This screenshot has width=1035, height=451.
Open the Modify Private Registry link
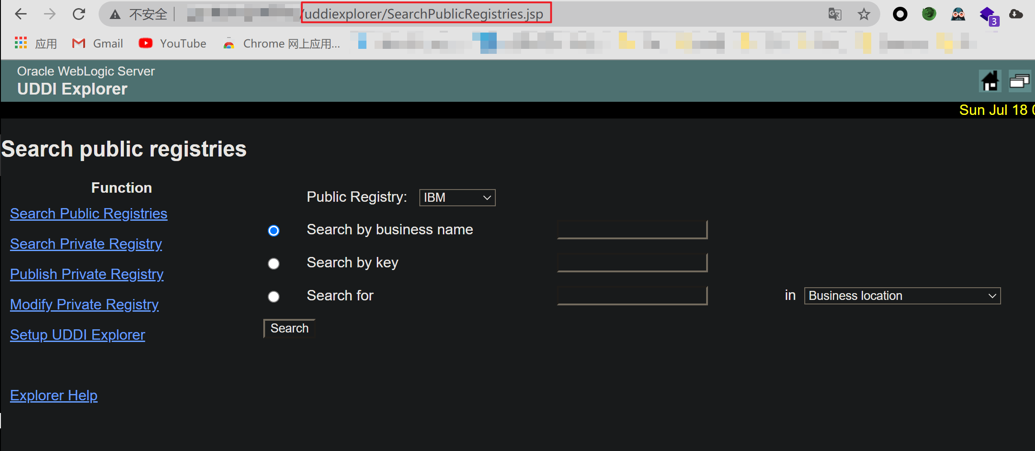pyautogui.click(x=84, y=304)
